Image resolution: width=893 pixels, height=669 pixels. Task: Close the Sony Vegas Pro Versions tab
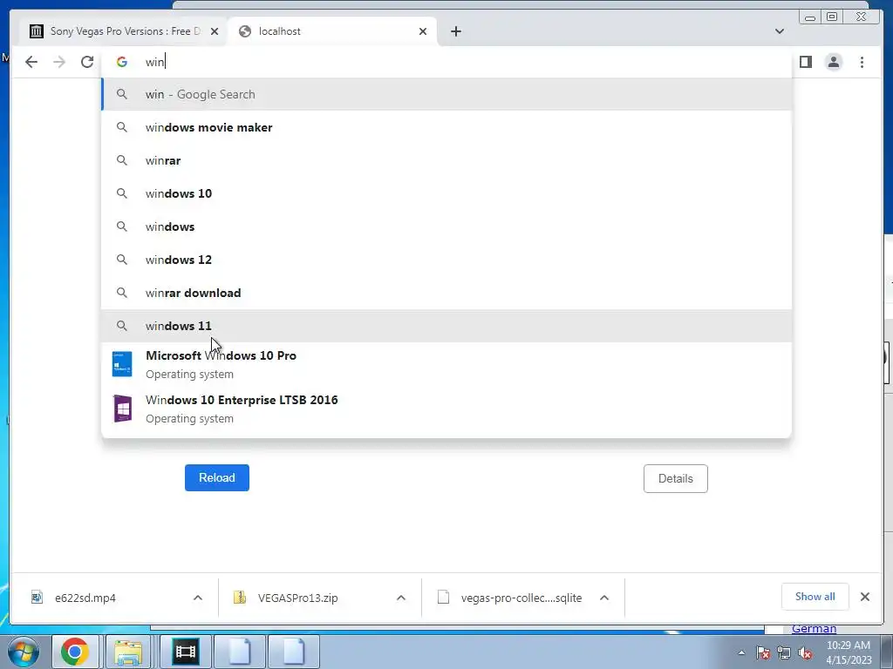(215, 31)
